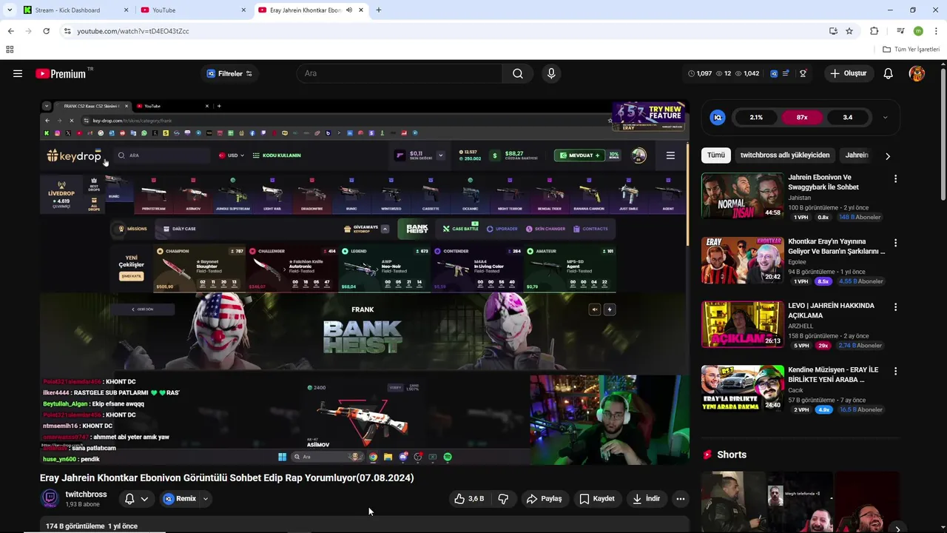The width and height of the screenshot is (947, 533).
Task: Click the Chrome address bar URL
Action: [x=133, y=31]
